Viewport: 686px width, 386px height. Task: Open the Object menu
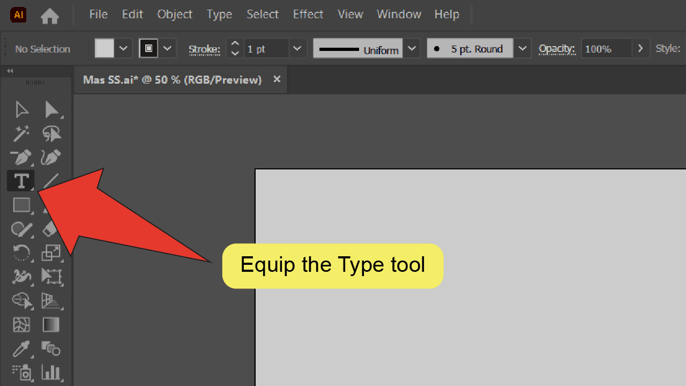point(175,14)
